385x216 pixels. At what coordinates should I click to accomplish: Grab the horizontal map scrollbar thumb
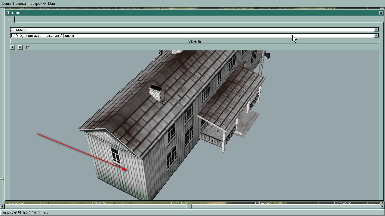pos(189,206)
